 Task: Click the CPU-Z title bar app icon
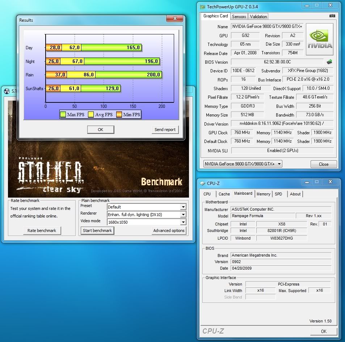click(202, 183)
